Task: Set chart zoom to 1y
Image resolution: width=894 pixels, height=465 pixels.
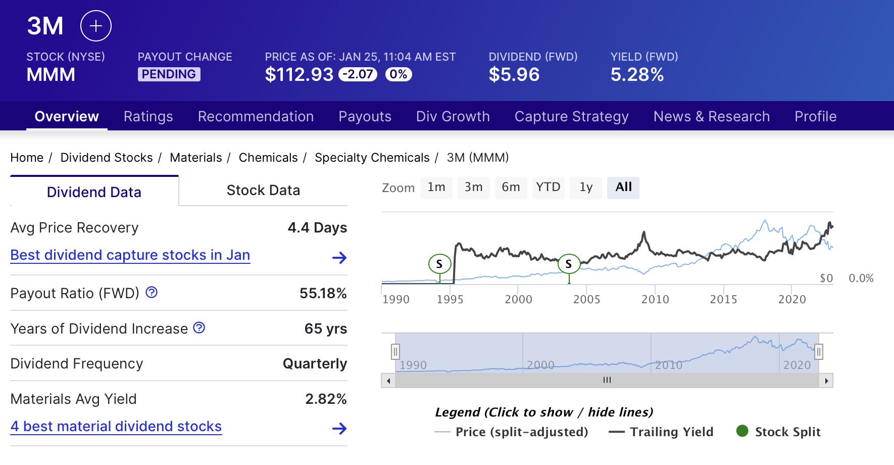Action: pos(586,188)
